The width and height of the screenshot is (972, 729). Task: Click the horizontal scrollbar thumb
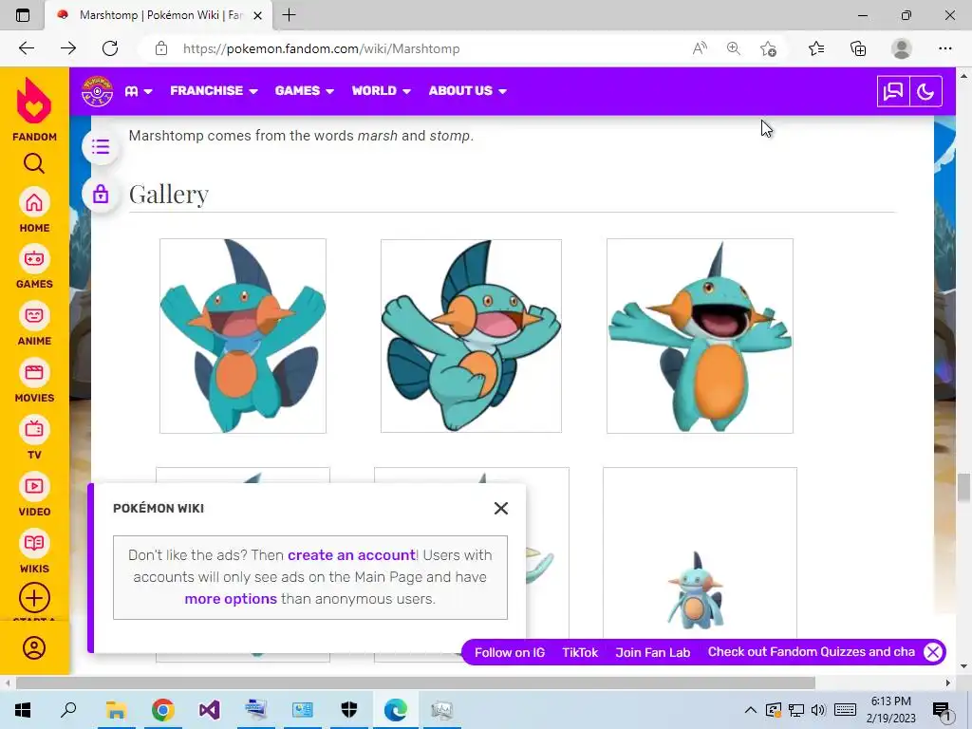coord(416,683)
